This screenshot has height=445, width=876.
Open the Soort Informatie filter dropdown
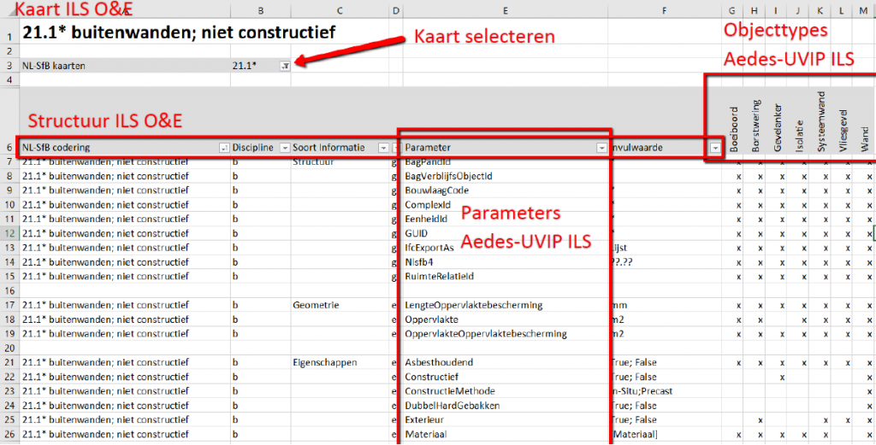tap(383, 148)
